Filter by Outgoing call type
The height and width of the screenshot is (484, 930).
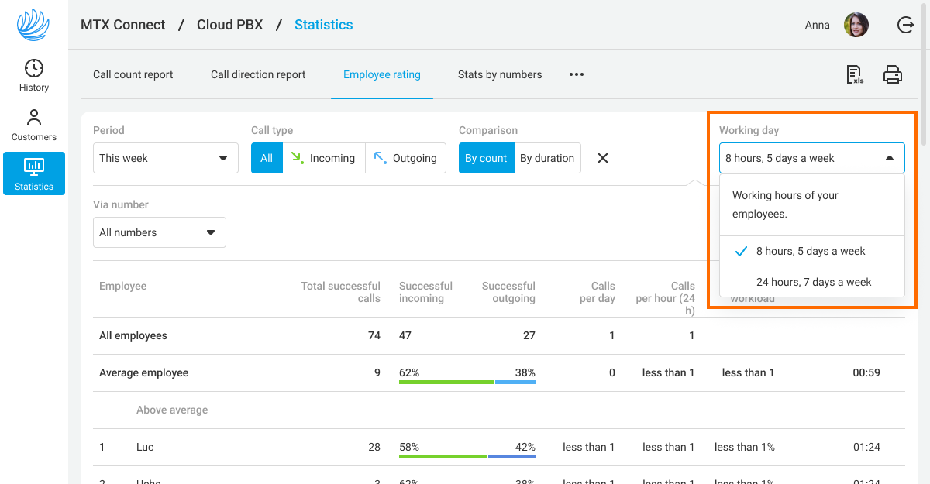pyautogui.click(x=405, y=158)
